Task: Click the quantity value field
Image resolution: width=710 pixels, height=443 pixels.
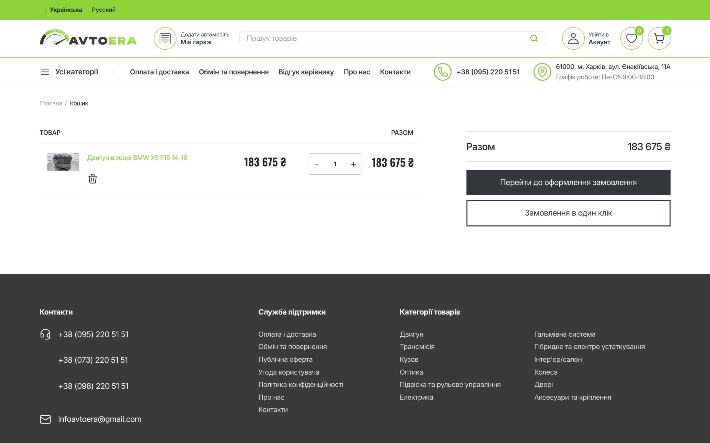Action: (x=335, y=164)
